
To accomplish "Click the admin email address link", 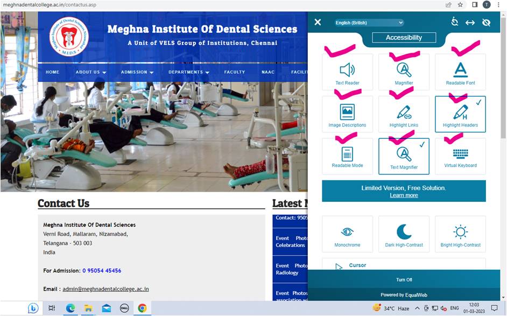I will (x=105, y=289).
